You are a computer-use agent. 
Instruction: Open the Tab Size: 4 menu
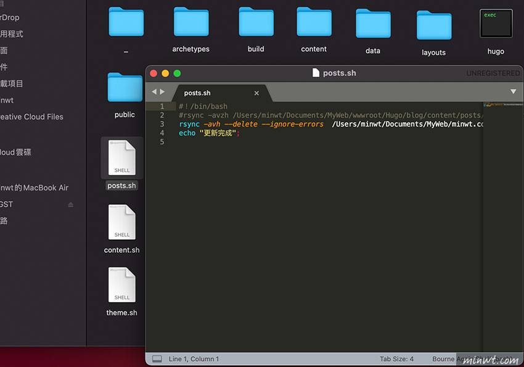[396, 359]
